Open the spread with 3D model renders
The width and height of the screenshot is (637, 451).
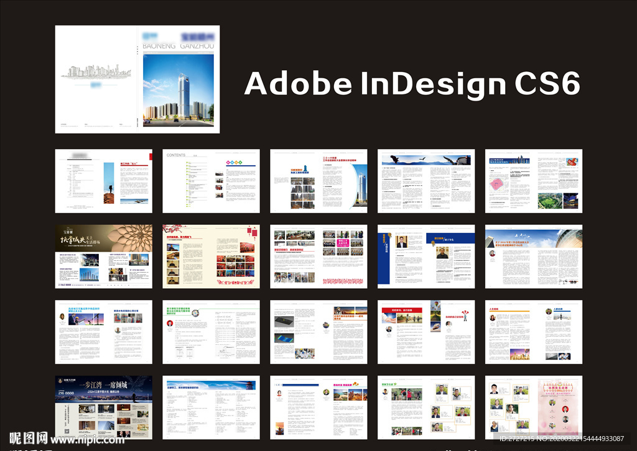(x=318, y=332)
